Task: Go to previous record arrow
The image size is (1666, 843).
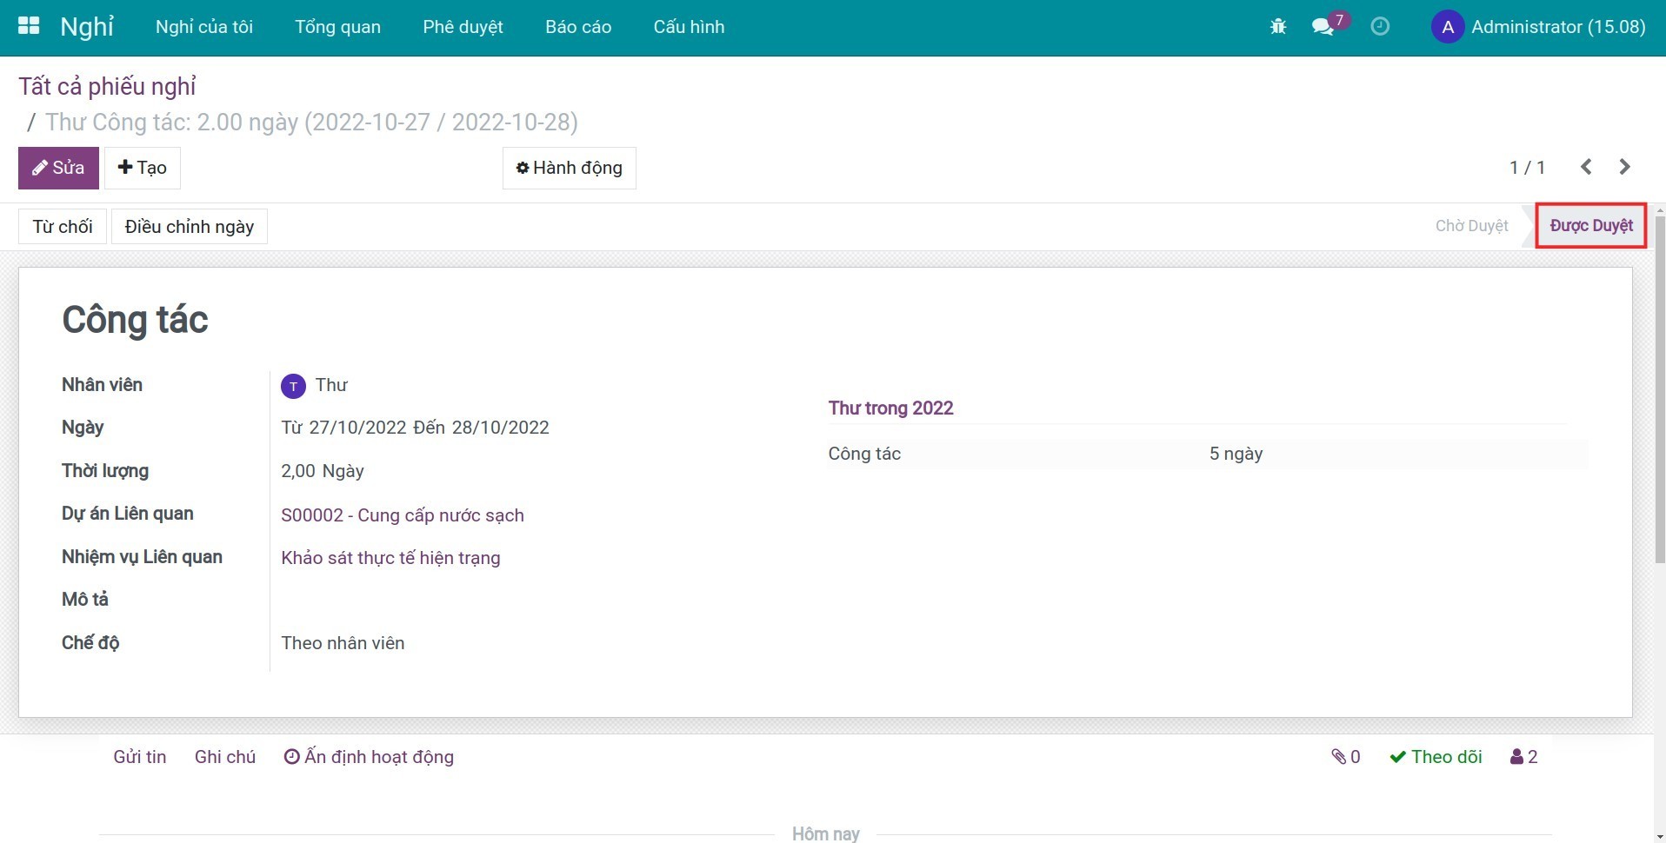Action: point(1586,167)
